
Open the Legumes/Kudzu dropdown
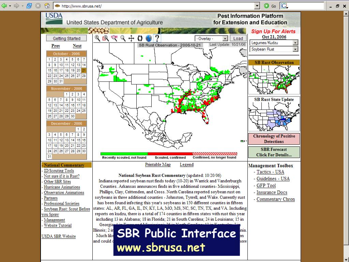274,43
